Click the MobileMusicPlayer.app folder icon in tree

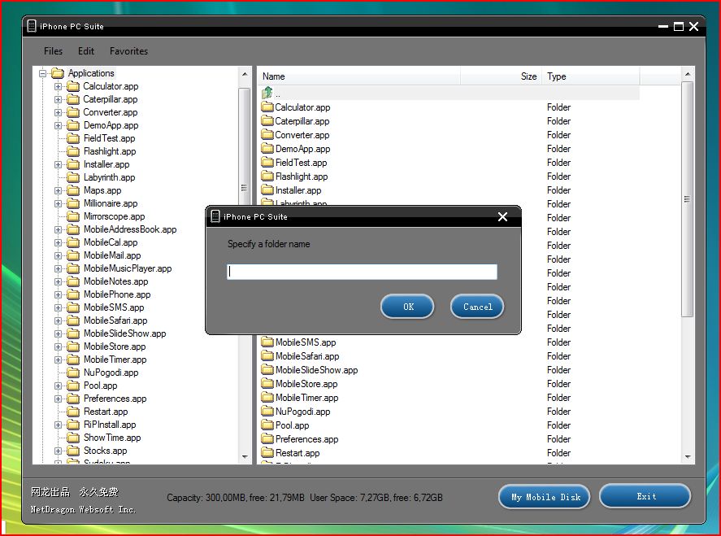click(x=73, y=268)
